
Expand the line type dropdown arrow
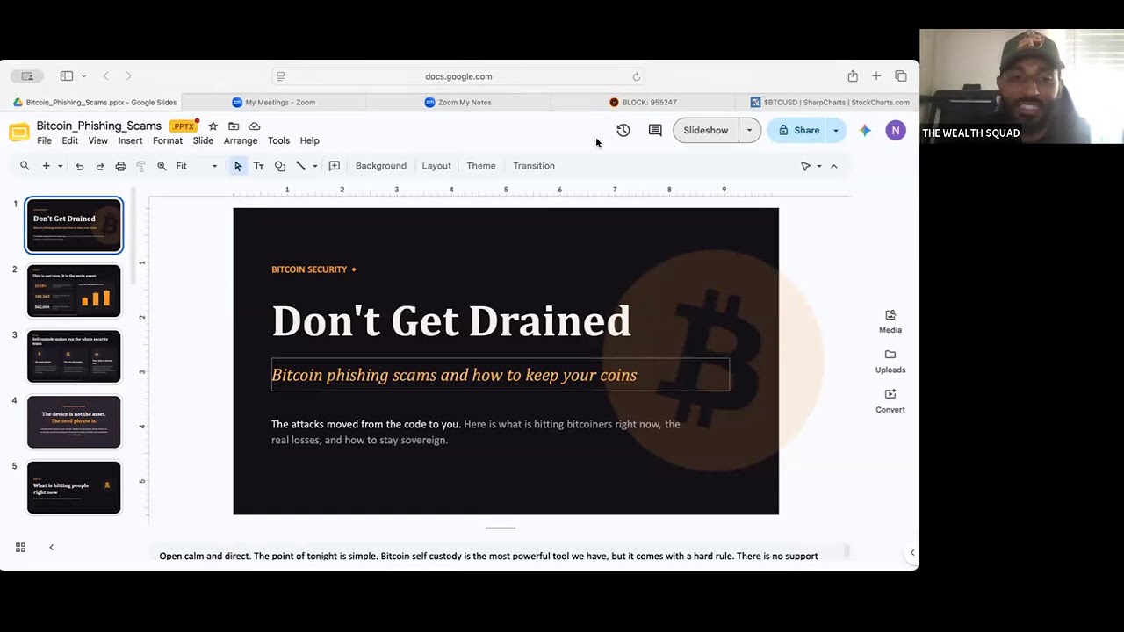(x=314, y=166)
